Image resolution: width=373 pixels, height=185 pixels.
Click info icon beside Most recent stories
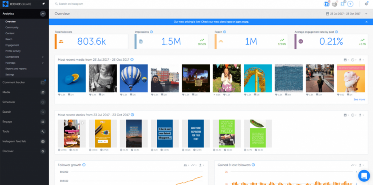[132, 115]
